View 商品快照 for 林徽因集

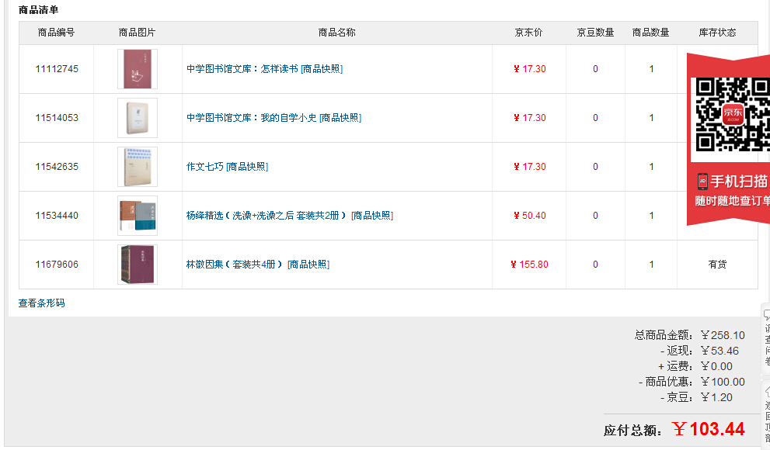click(308, 265)
